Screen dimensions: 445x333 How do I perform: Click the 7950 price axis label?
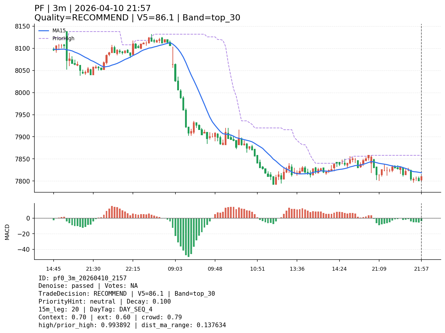click(22, 115)
